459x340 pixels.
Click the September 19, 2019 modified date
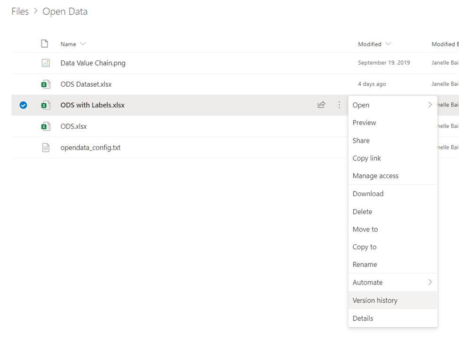point(384,63)
